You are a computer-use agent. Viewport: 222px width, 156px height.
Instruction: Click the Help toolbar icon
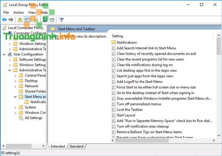pos(45,20)
